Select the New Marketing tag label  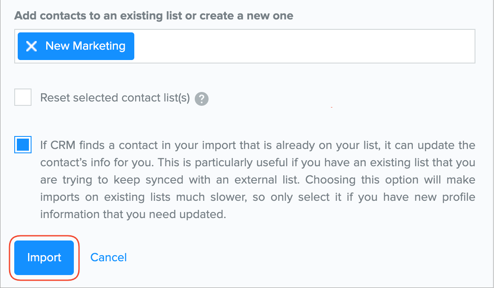click(x=85, y=46)
